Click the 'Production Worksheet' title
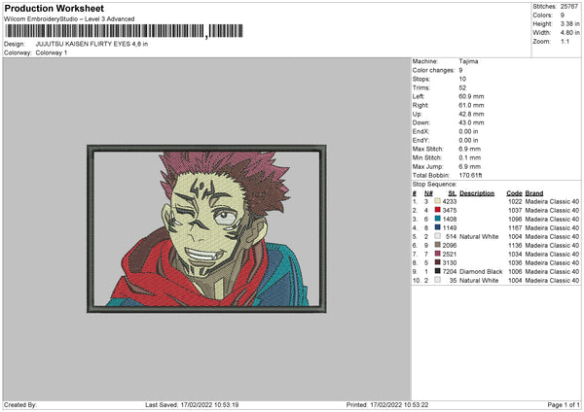This screenshot has height=412, width=584. click(54, 8)
